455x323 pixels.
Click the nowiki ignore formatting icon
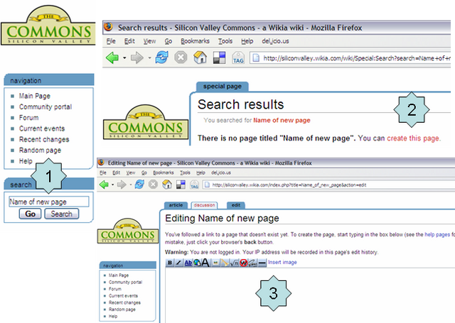243,263
